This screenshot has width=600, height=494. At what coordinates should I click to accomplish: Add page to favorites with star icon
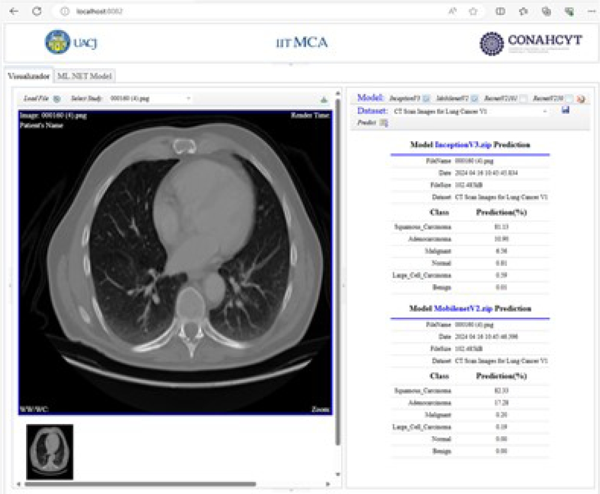click(x=473, y=11)
